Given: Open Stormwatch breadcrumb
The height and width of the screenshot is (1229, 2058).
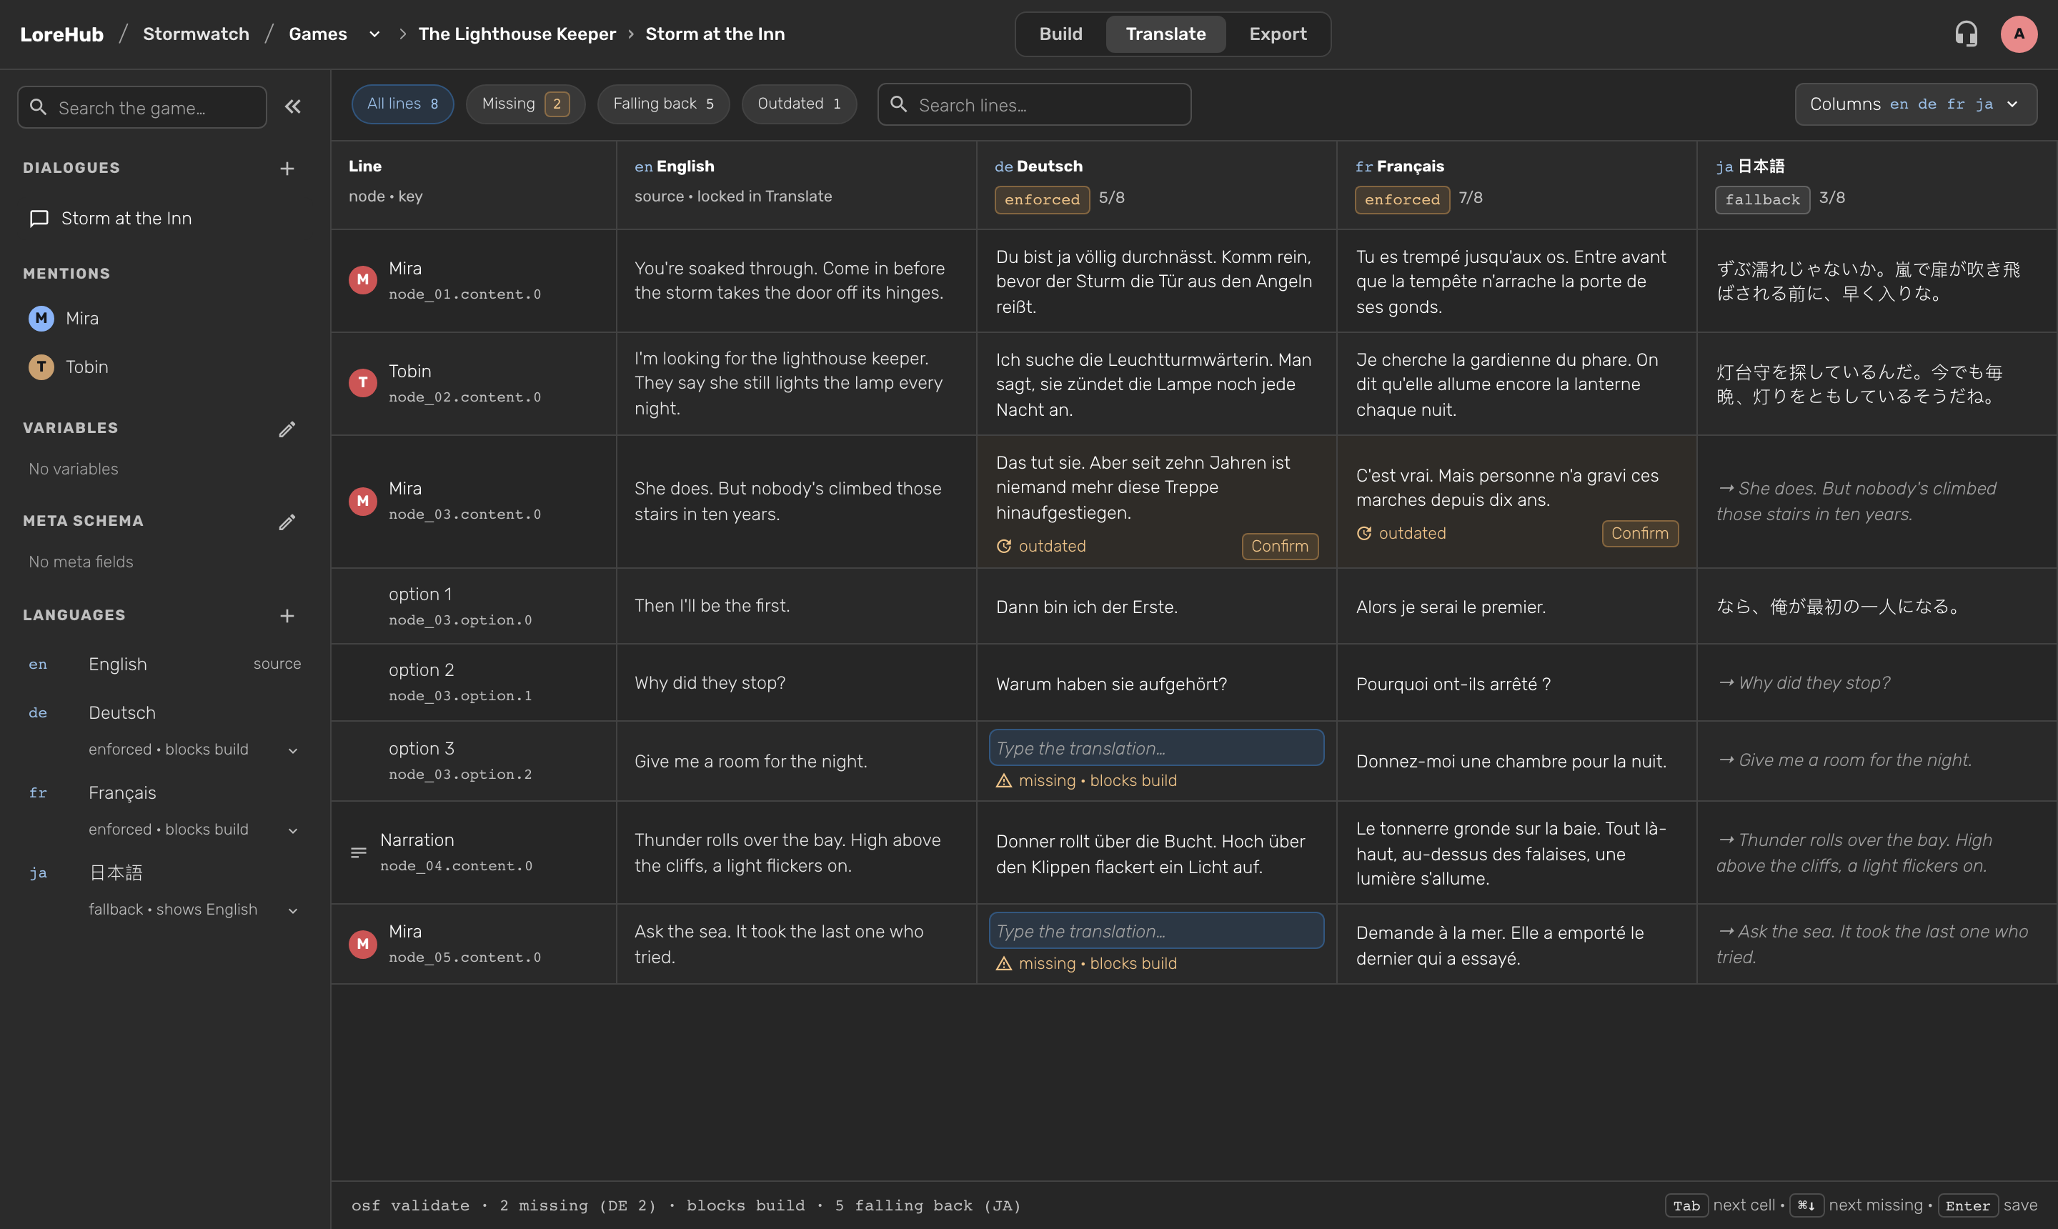Looking at the screenshot, I should click(197, 34).
